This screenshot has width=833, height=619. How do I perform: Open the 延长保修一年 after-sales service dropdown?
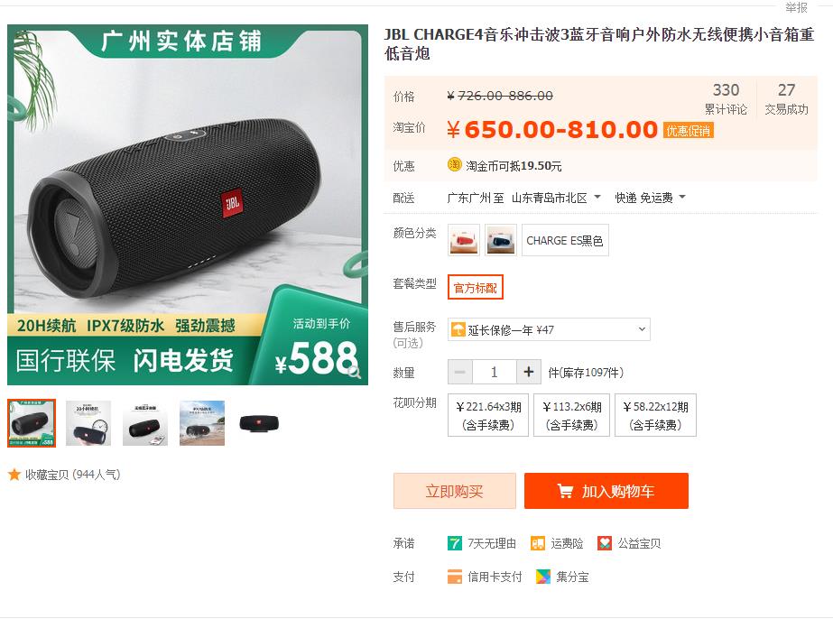click(549, 329)
